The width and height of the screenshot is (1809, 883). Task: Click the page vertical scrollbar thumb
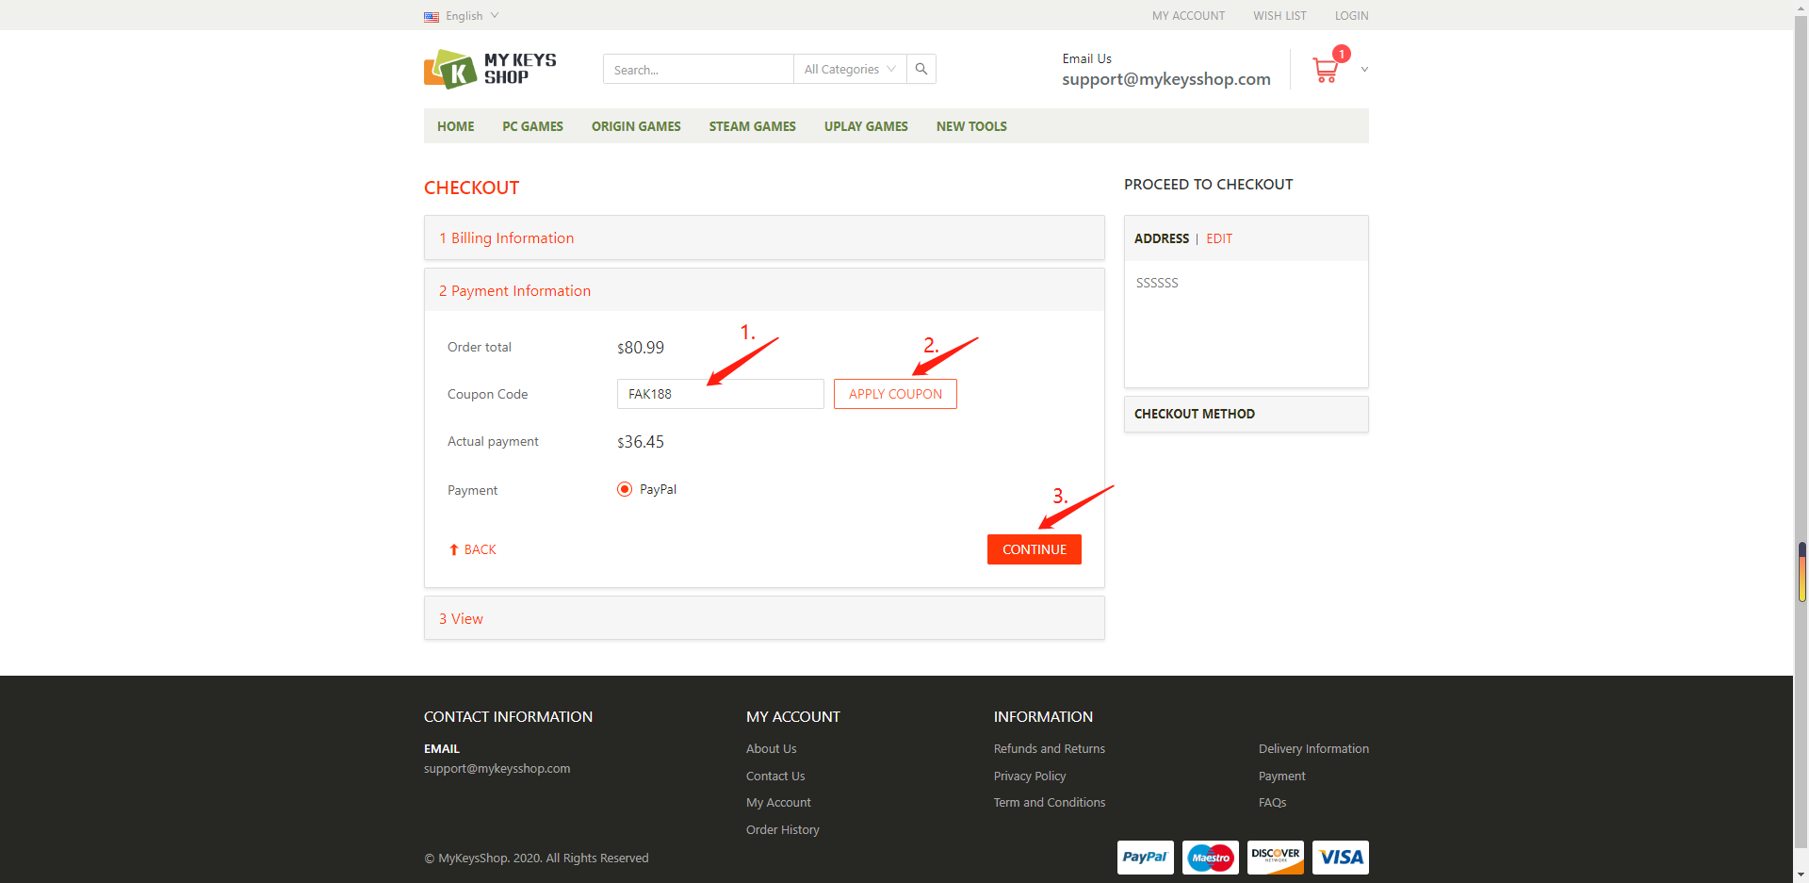click(x=1801, y=572)
